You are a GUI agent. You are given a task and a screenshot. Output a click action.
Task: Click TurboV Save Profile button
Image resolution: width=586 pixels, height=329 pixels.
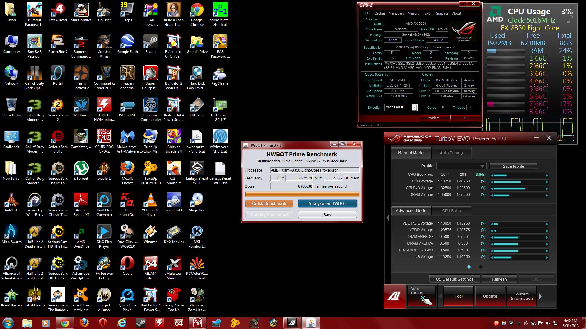[x=513, y=166]
